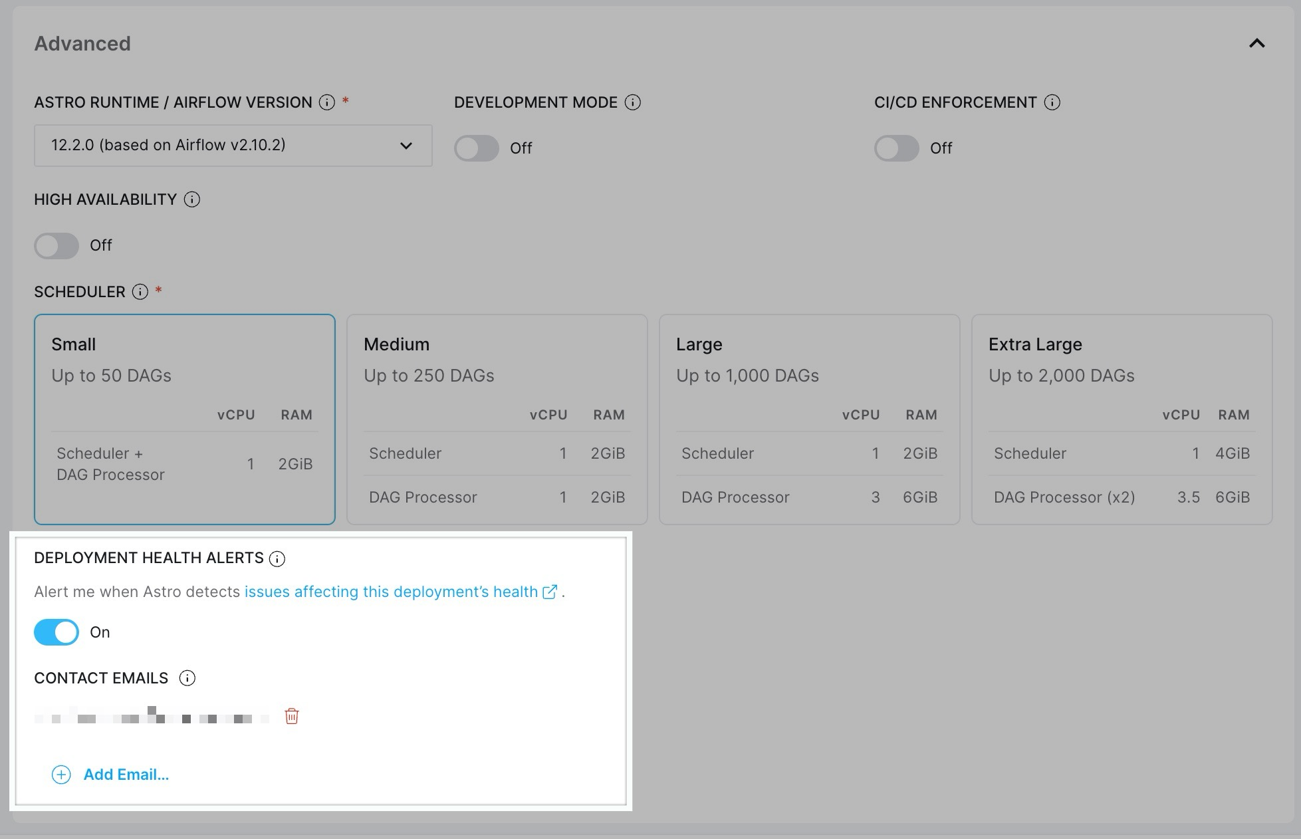This screenshot has width=1301, height=839.
Task: Enable CI/CD Enforcement toggle
Action: click(x=896, y=148)
